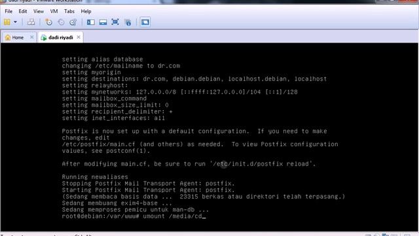Click 'Stopping Postfix Mail Transport Agent' line
419x236 pixels.
coord(149,184)
